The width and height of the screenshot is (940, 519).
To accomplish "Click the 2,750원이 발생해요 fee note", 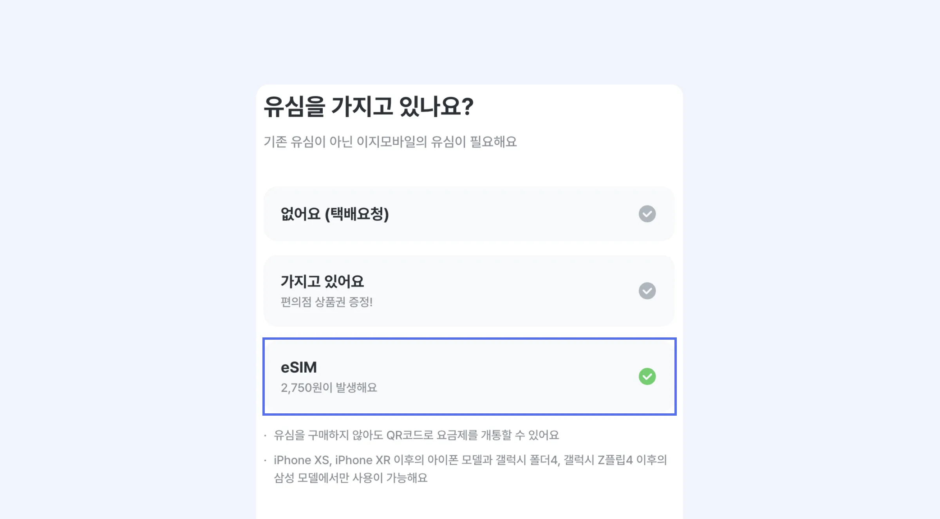I will pyautogui.click(x=329, y=387).
